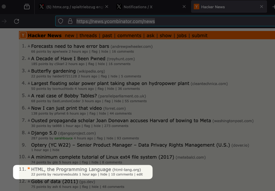Go to 'threads' in the header

click(x=88, y=35)
